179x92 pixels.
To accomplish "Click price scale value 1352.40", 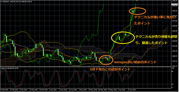I will click(174, 31).
